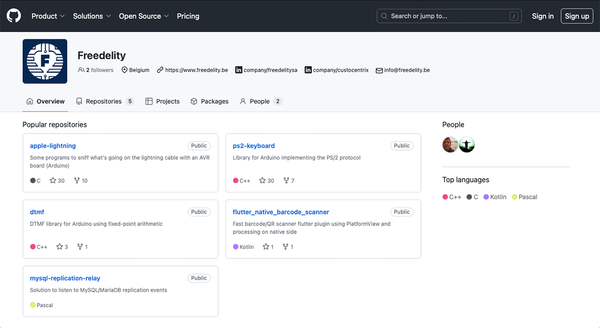This screenshot has width=600, height=328.
Task: Click the Freedelity organization name heading
Action: [x=101, y=55]
